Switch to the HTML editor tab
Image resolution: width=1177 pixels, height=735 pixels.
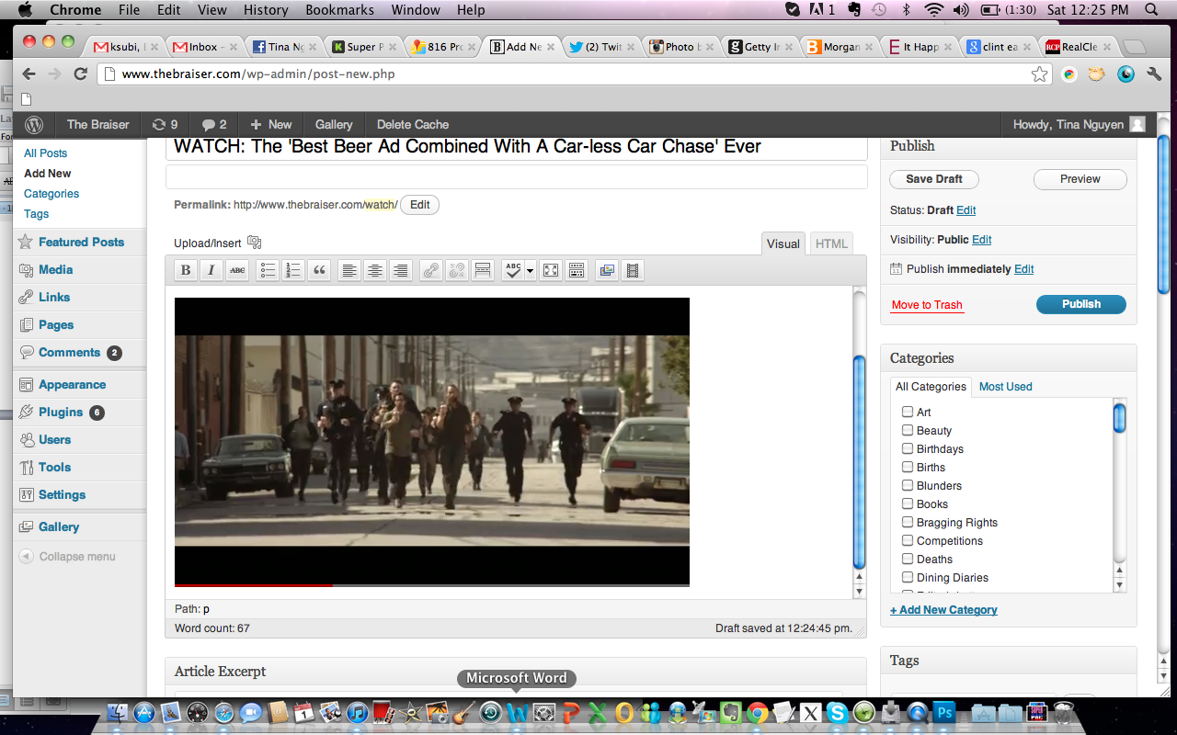(831, 243)
